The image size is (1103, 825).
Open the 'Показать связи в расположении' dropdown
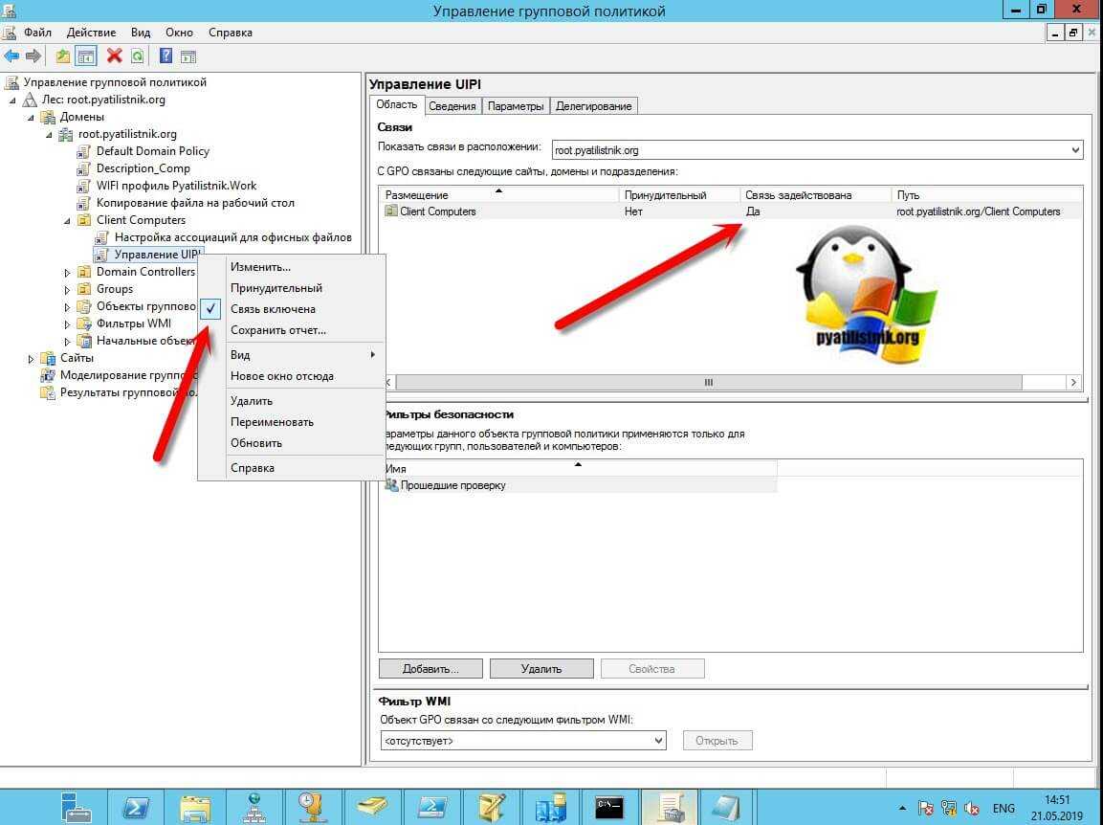1075,150
